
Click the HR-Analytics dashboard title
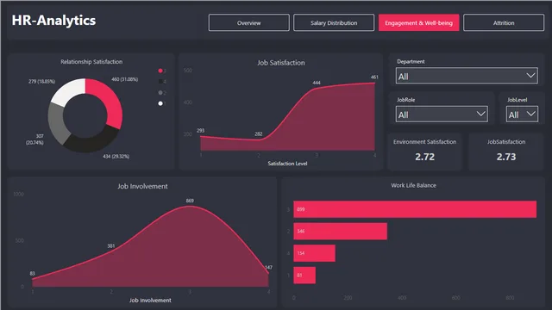(53, 21)
